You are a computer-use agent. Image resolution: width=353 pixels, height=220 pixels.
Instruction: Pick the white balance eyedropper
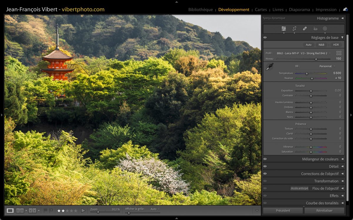pos(269,67)
